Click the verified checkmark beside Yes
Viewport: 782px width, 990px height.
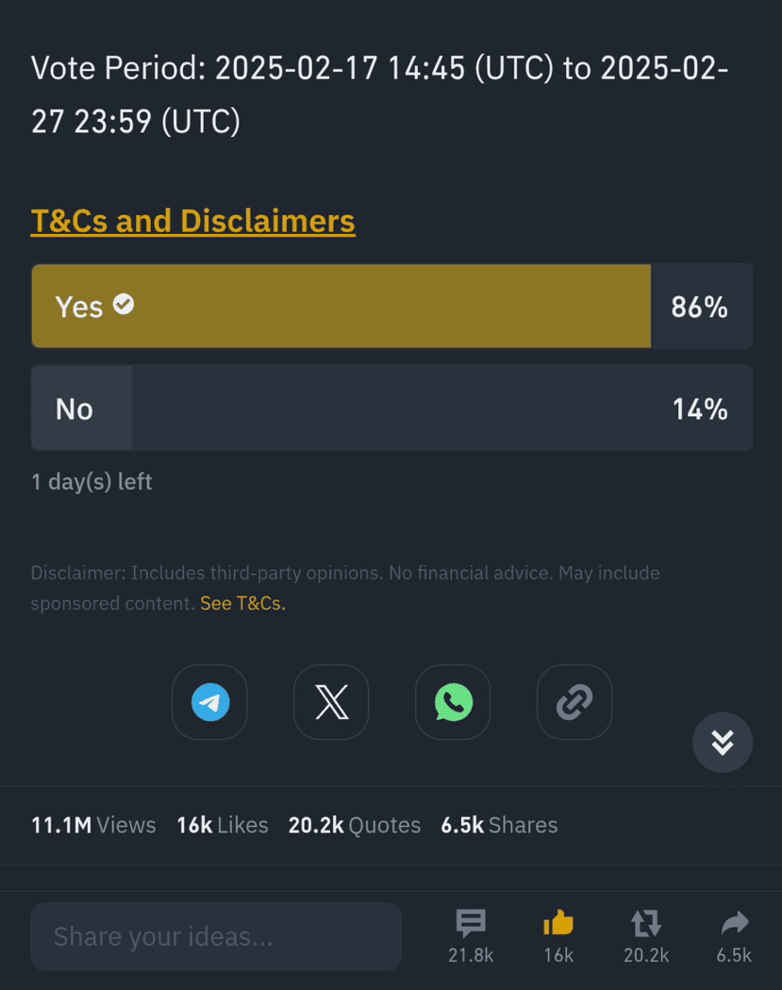click(x=124, y=304)
